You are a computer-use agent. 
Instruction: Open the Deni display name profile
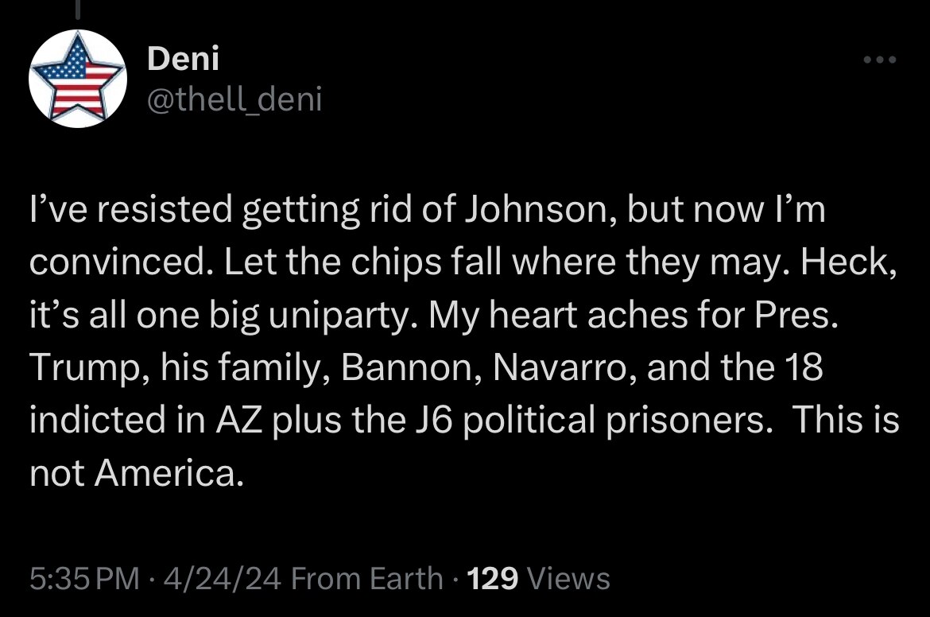pyautogui.click(x=183, y=58)
